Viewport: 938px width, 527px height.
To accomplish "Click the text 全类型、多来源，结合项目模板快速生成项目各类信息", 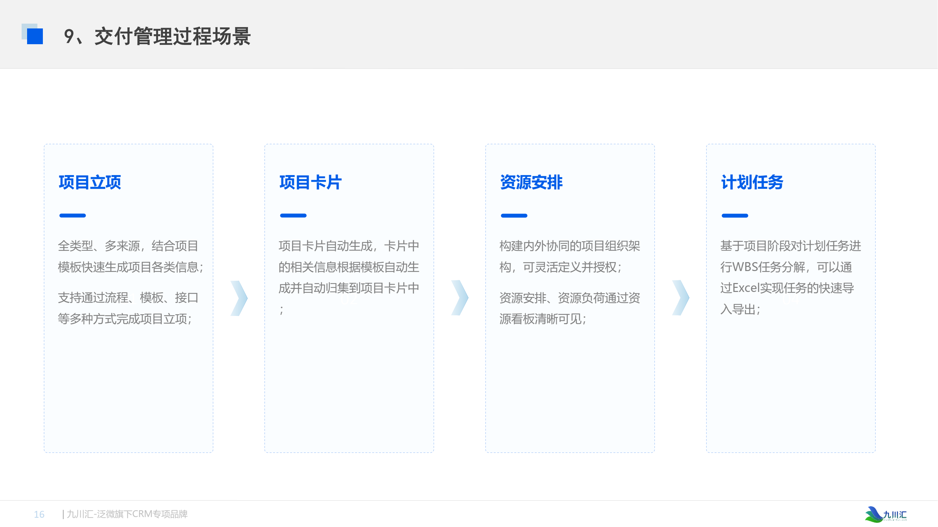I will [x=130, y=256].
